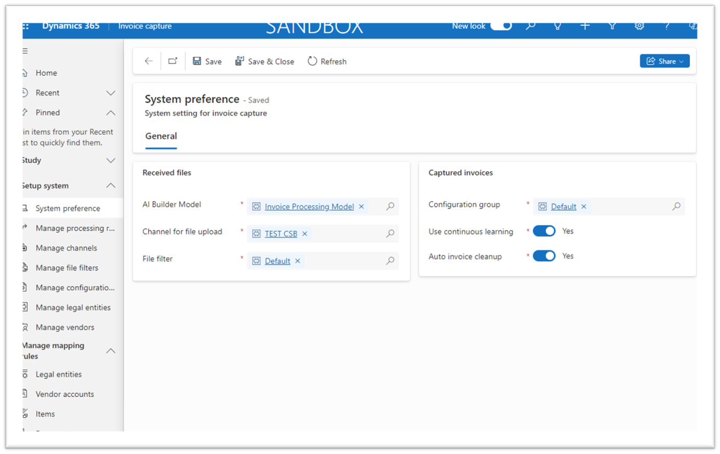Click the plus quick create icon

tap(585, 25)
